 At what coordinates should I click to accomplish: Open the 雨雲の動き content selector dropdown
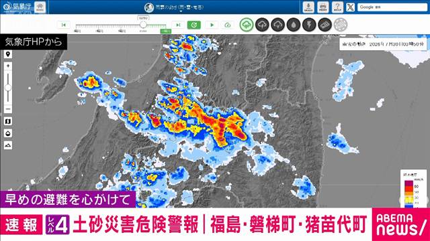[175, 7]
